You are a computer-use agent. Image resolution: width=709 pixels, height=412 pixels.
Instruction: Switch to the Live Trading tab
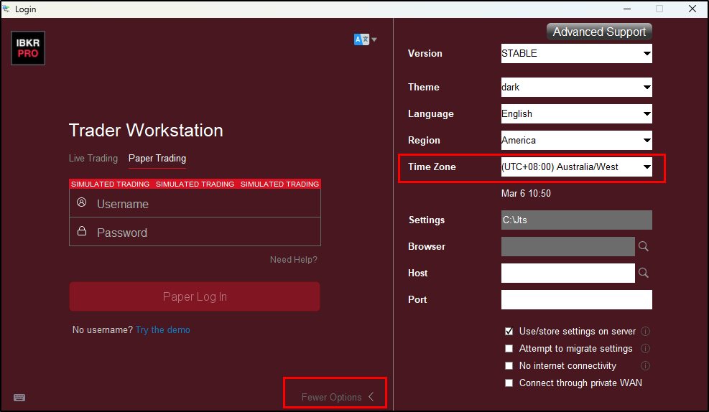93,158
